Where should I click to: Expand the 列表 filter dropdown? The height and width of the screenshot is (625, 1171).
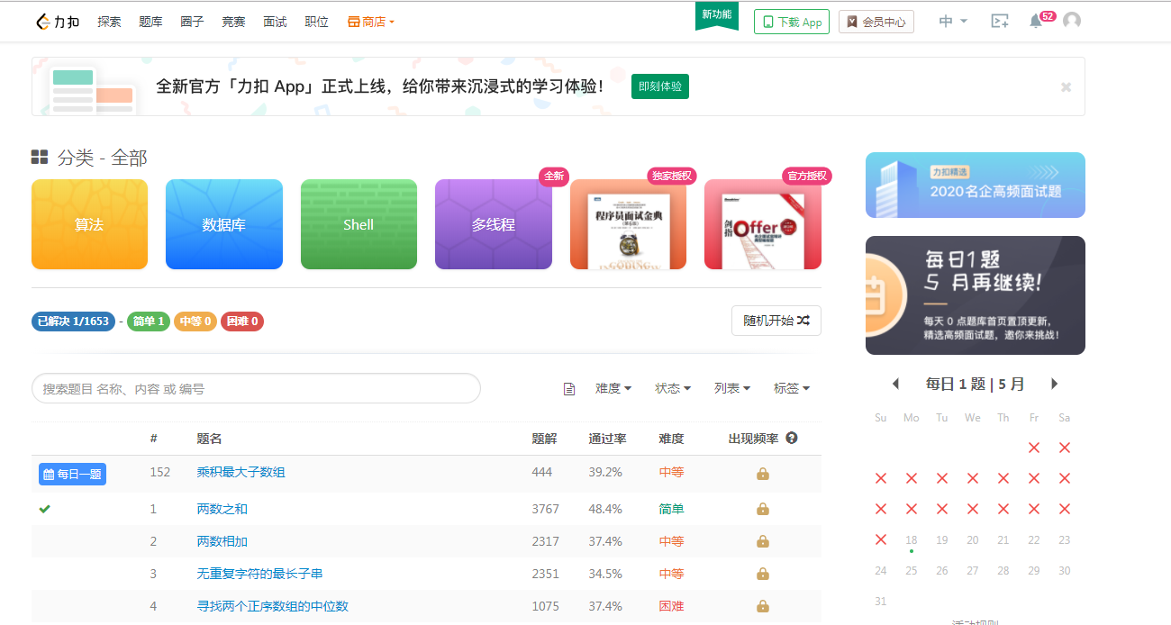point(732,388)
